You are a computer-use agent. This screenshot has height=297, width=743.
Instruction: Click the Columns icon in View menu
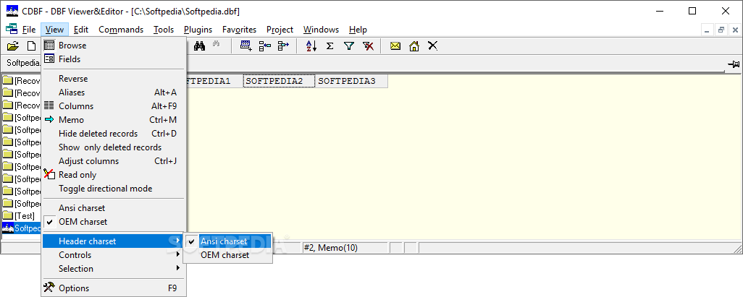tap(49, 106)
